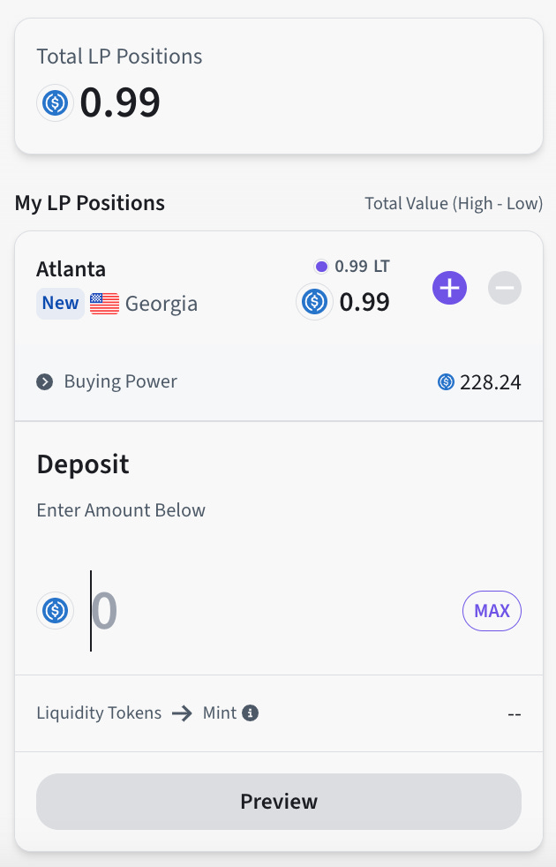Click the purple plus deposit icon
This screenshot has height=867, width=556.
pyautogui.click(x=449, y=288)
